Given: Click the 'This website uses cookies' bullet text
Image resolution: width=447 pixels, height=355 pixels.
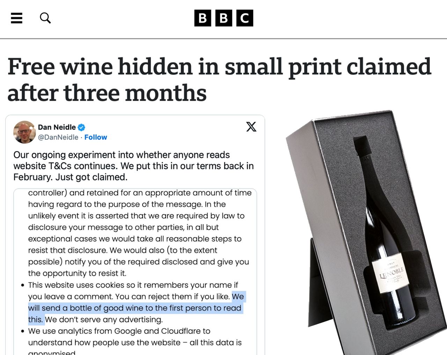Looking at the screenshot, I should (133, 285).
